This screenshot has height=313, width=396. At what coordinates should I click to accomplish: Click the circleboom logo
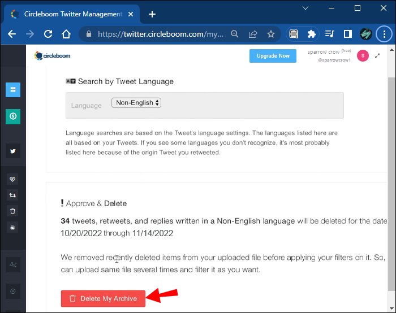click(x=53, y=56)
